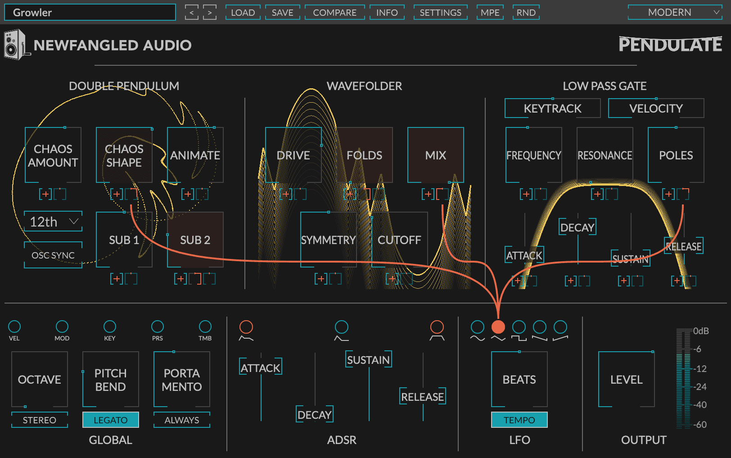
Task: Click the RND randomize button
Action: (526, 12)
